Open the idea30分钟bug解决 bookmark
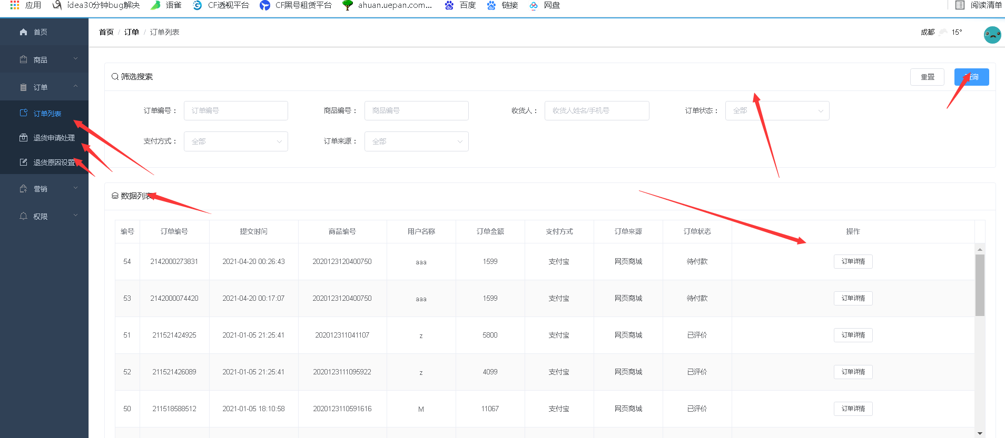This screenshot has height=438, width=1005. coord(95,5)
